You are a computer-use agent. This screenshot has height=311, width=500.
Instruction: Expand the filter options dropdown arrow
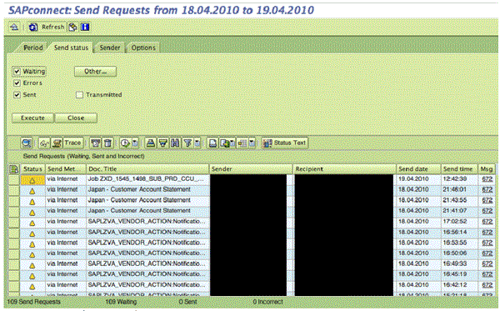pyautogui.click(x=197, y=143)
